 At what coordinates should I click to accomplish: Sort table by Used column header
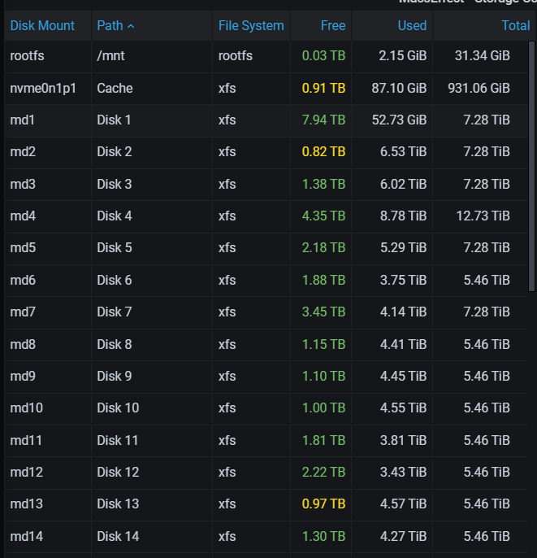click(x=412, y=26)
